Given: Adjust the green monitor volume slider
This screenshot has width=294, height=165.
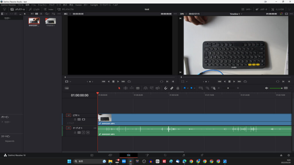Looking at the screenshot, I should (x=276, y=88).
